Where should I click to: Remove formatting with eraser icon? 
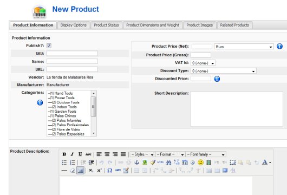73,171
